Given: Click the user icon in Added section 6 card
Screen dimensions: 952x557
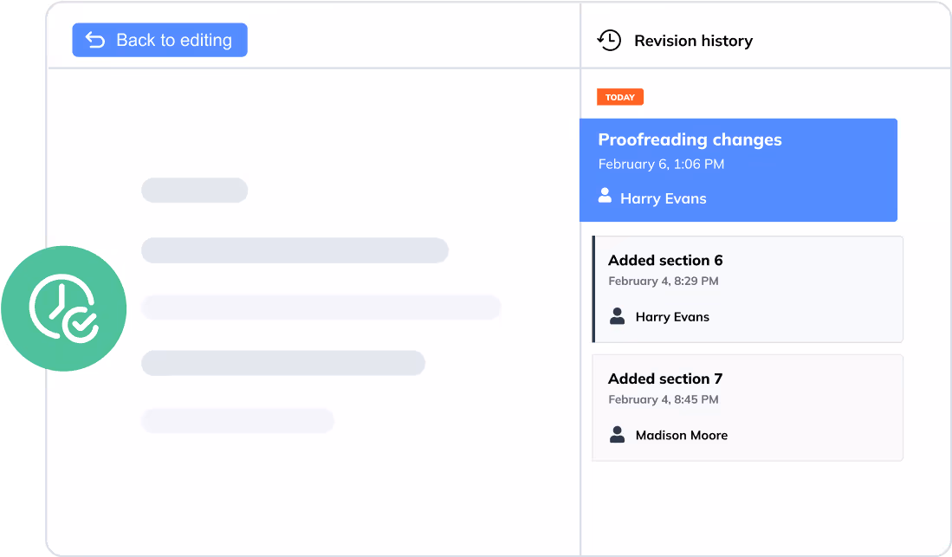Looking at the screenshot, I should 617,316.
